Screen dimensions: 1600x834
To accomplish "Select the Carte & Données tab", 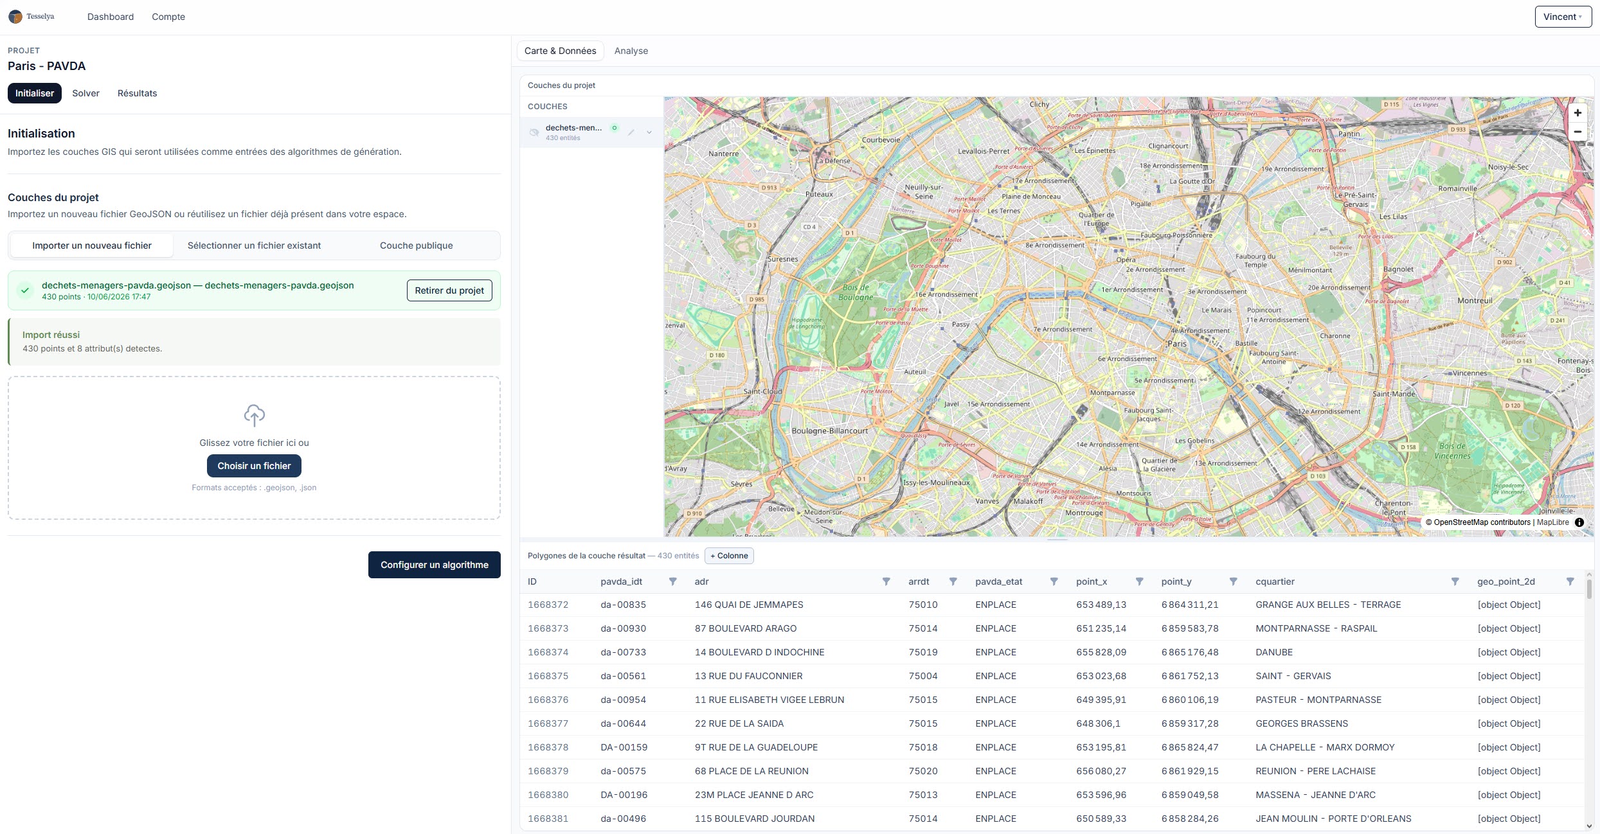I will (560, 51).
